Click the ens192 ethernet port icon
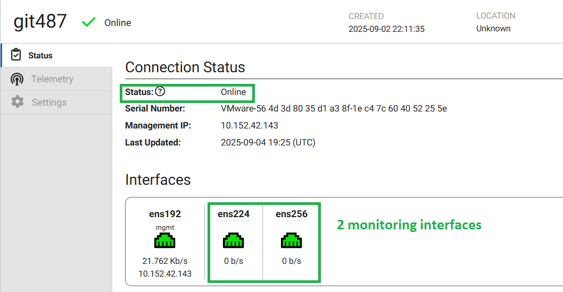The width and height of the screenshot is (563, 292). click(165, 242)
